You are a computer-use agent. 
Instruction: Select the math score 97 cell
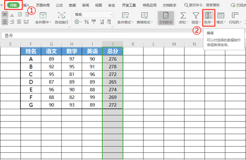(x=72, y=59)
